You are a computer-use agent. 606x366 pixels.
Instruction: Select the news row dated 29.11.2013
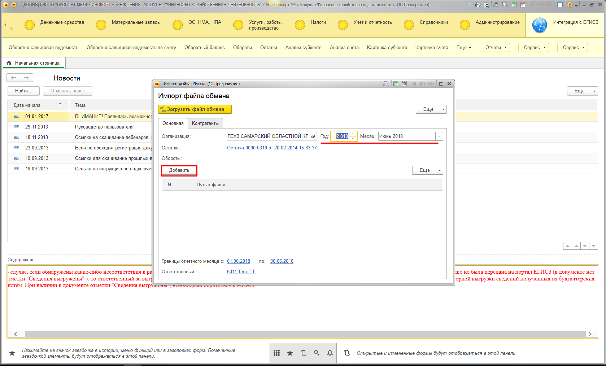[x=36, y=127]
